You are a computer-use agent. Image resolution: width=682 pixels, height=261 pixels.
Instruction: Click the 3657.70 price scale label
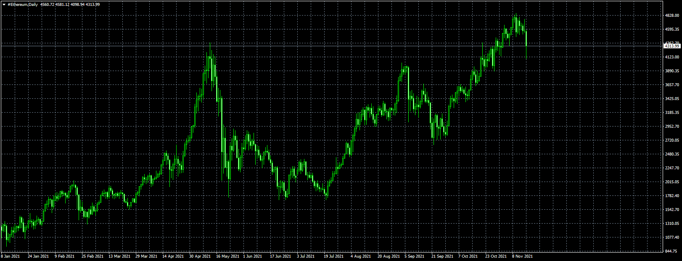point(672,85)
